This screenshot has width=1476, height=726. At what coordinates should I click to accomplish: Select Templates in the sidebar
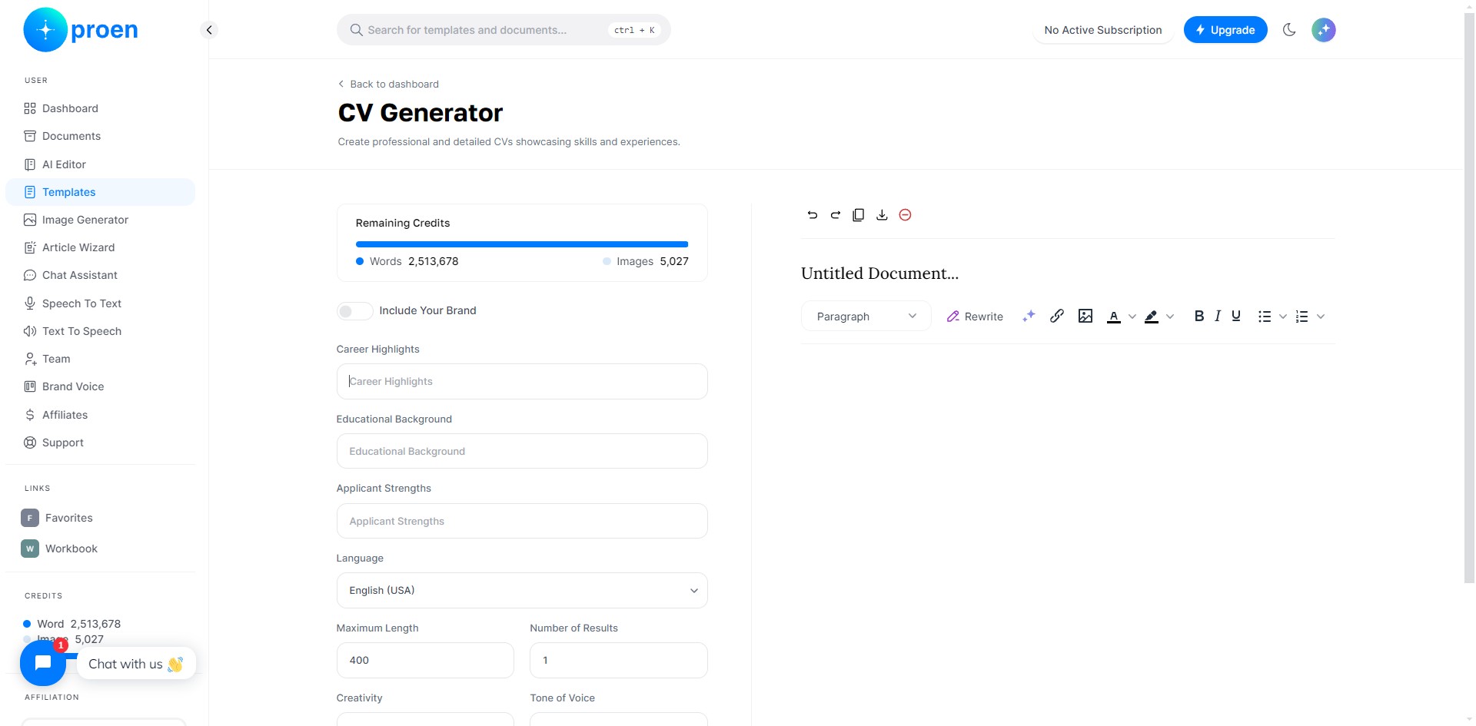[100, 192]
